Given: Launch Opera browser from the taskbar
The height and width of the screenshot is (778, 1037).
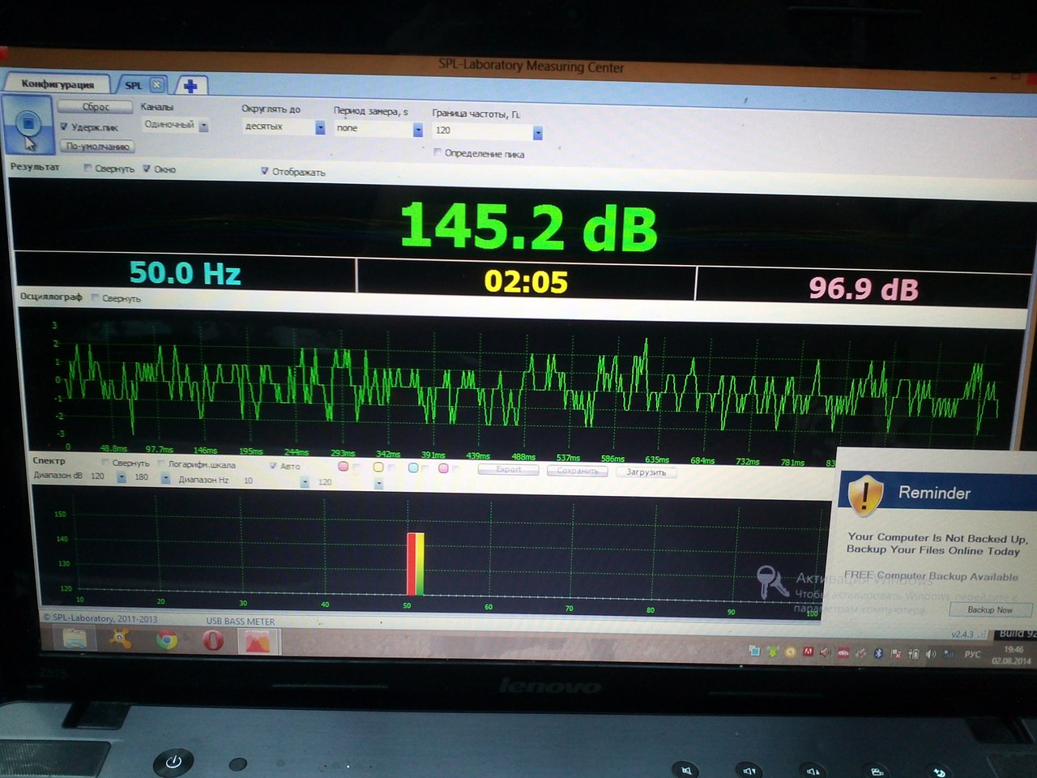Looking at the screenshot, I should [x=212, y=641].
